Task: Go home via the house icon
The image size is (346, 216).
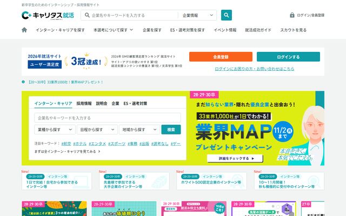Action: coord(24,30)
